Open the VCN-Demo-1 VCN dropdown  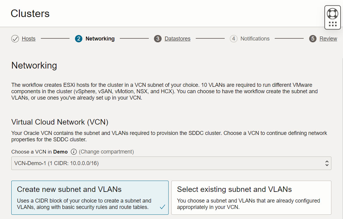pyautogui.click(x=171, y=163)
